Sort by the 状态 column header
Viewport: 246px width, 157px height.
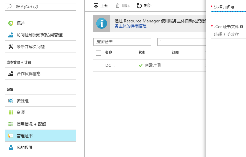[x=142, y=52]
